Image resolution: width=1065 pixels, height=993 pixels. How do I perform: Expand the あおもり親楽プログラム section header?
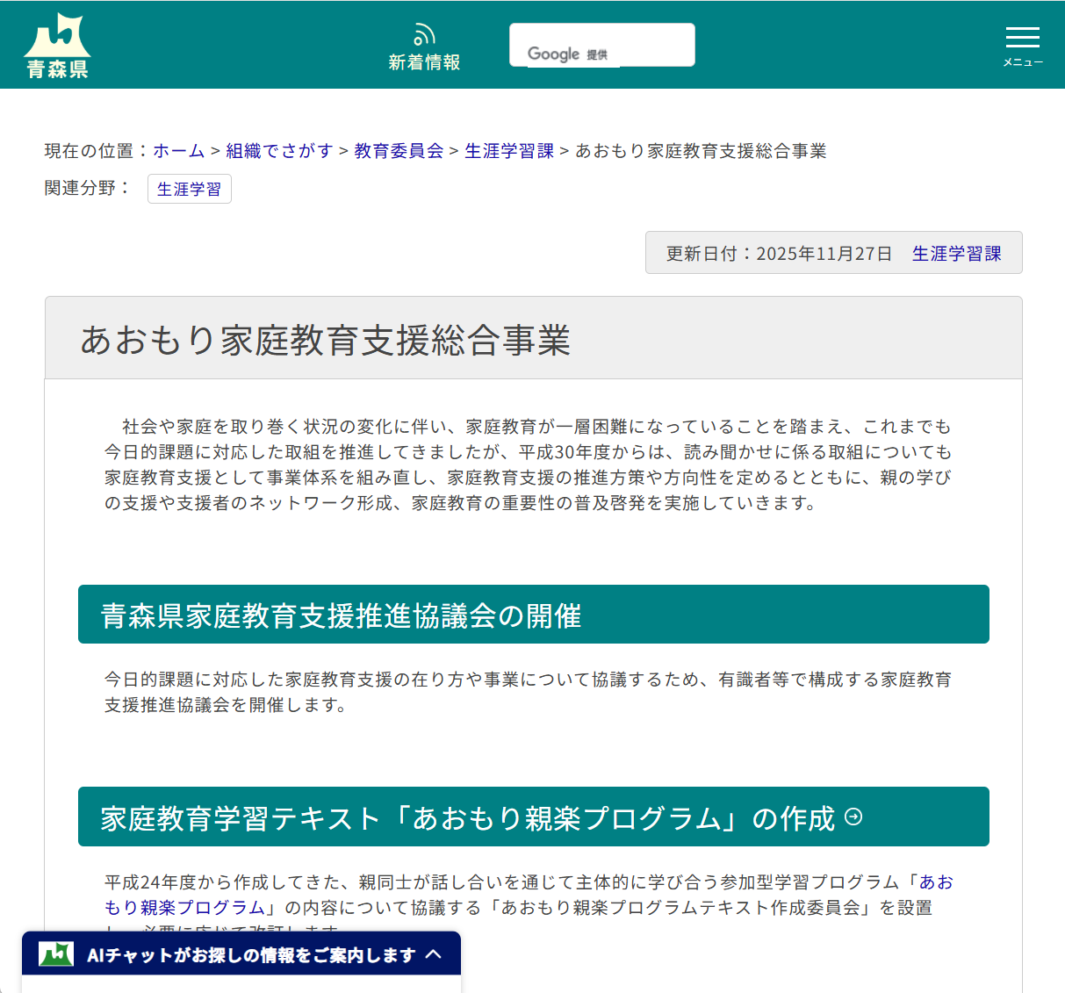click(533, 817)
